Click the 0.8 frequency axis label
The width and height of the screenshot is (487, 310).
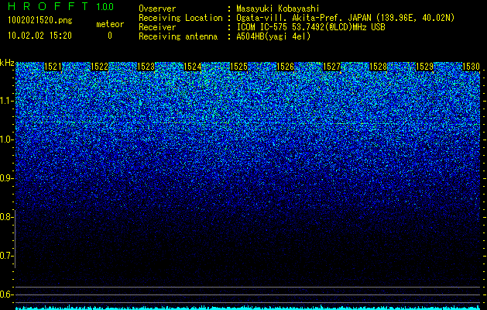point(6,217)
